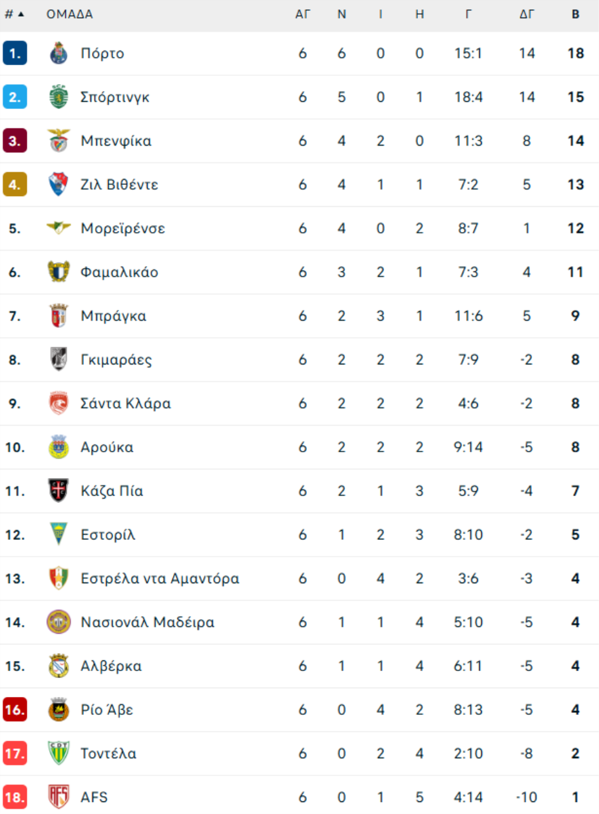Open the Σάντα Κλάρα team page

click(126, 404)
